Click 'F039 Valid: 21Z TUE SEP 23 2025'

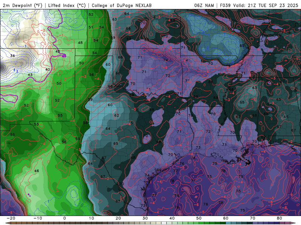(x=259, y=5)
